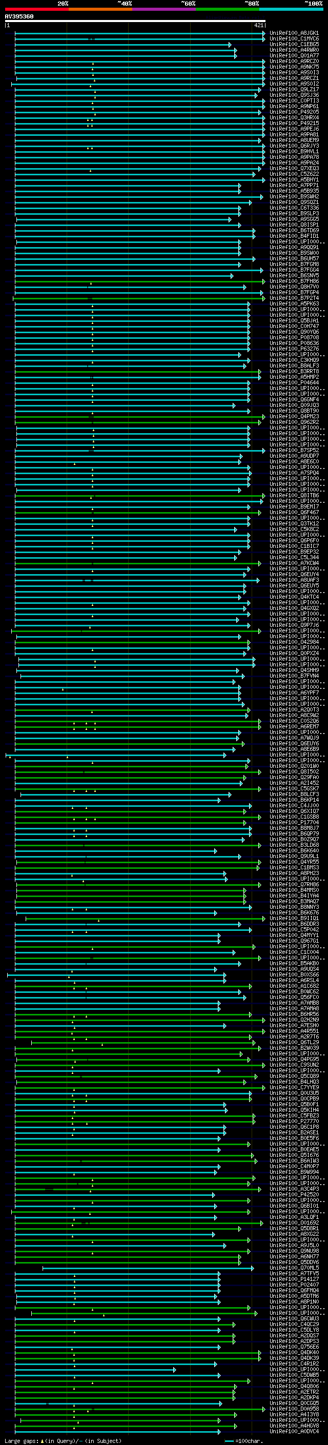Select the green alignment bar for UniRef100_B7FH86
This screenshot has height=1445, width=328.
click(x=139, y=281)
